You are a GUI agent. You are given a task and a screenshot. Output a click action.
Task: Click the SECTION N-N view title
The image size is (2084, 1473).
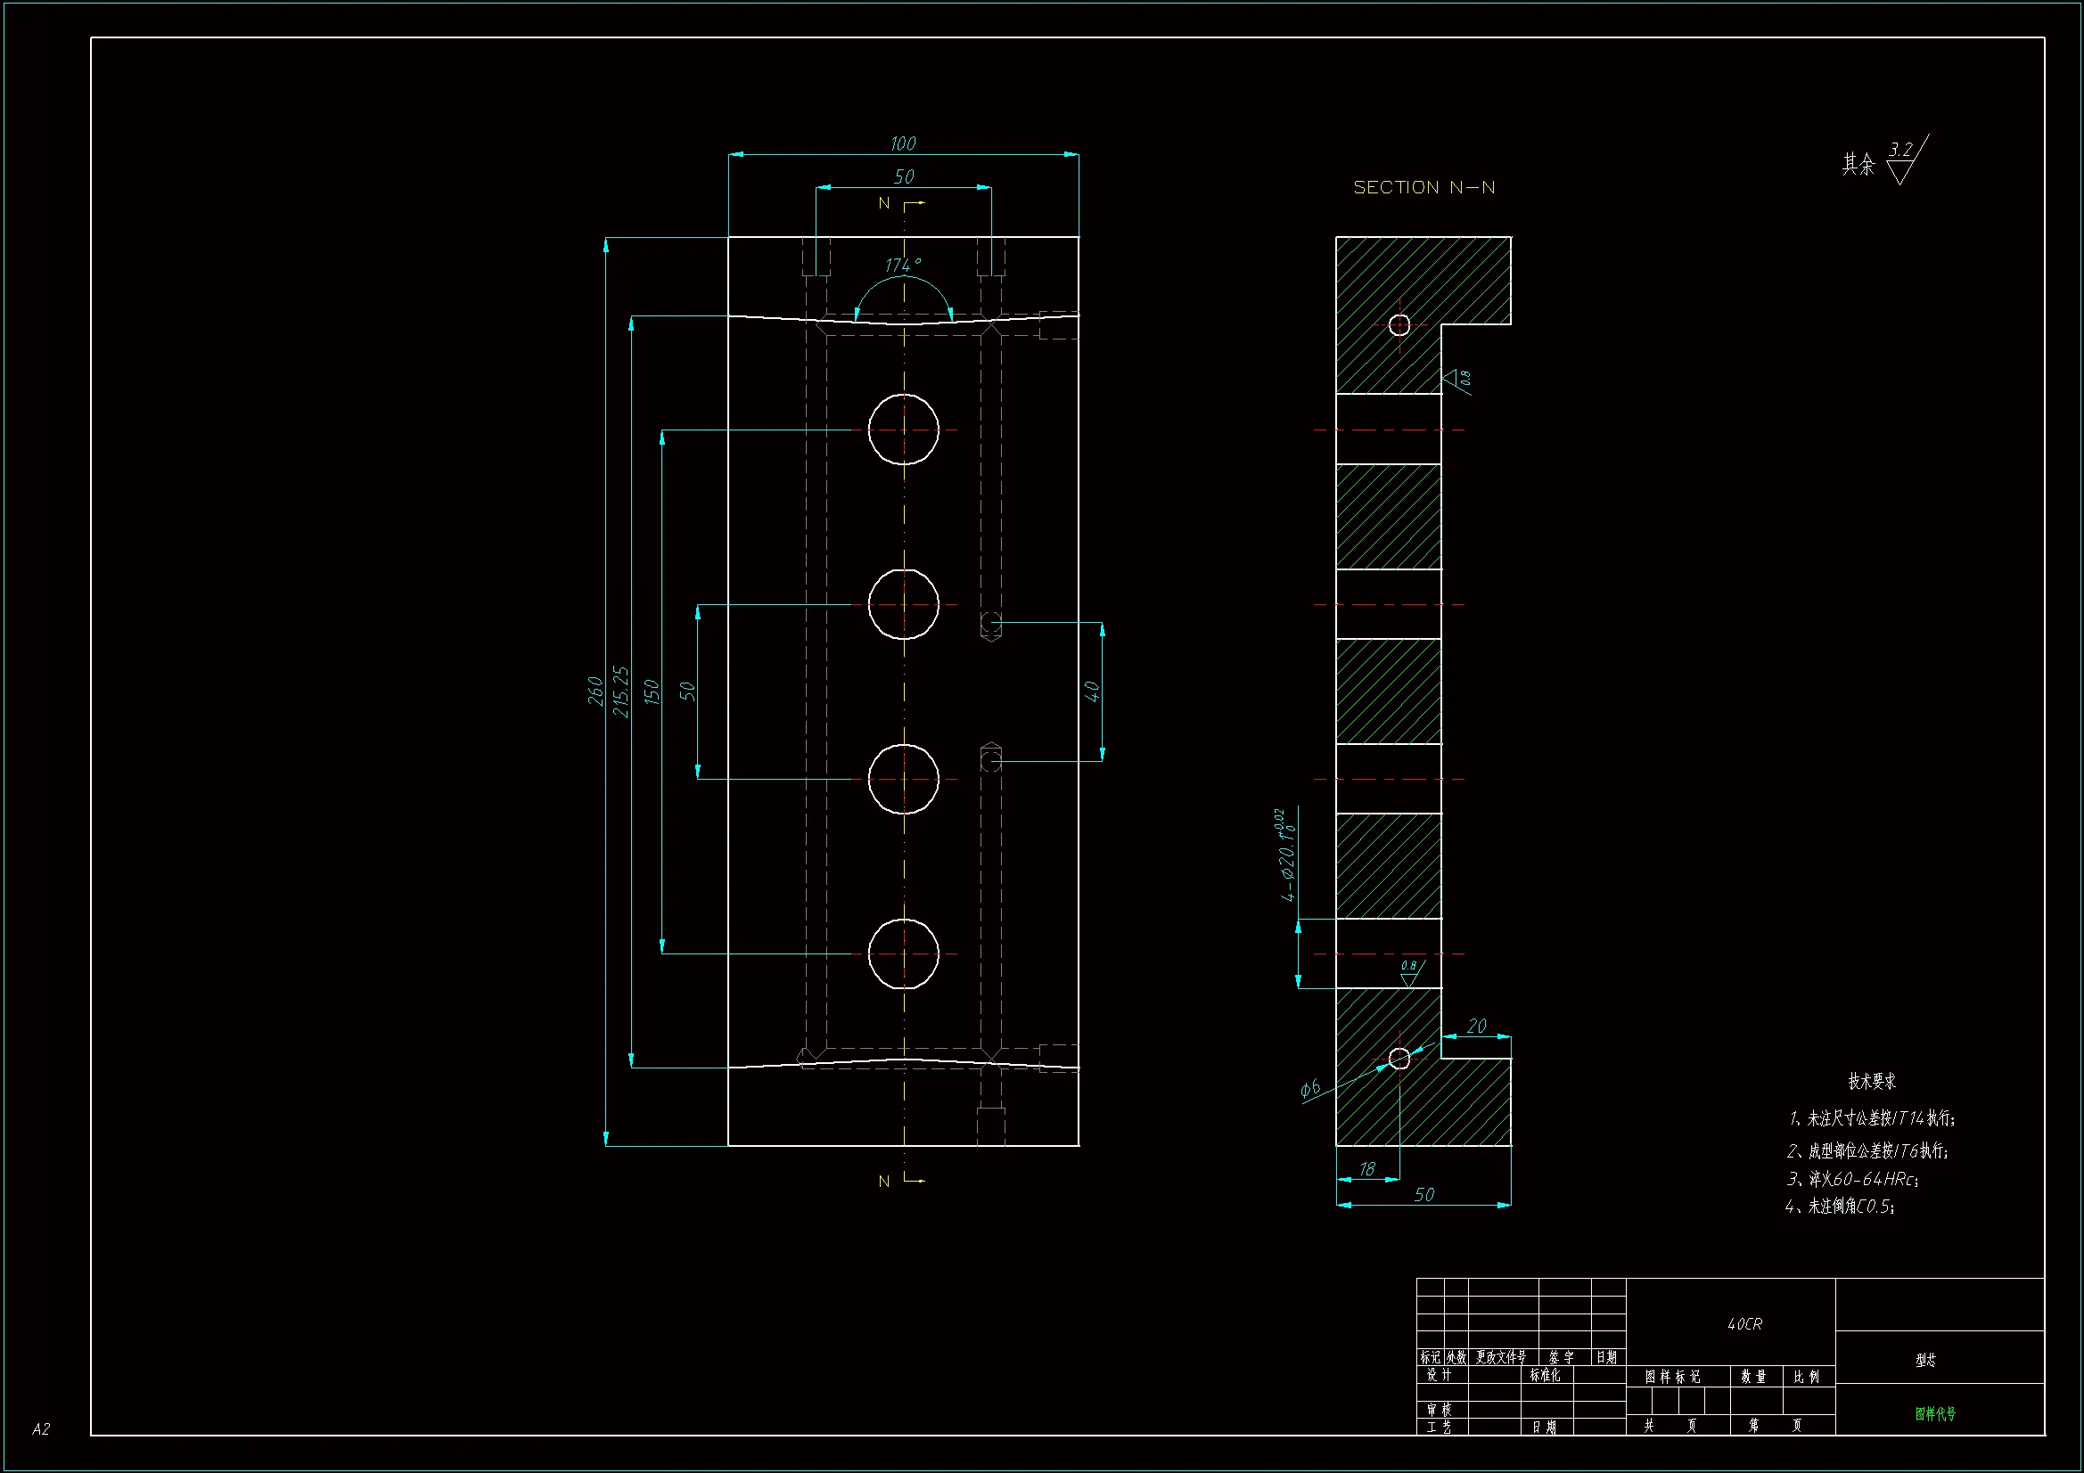point(1424,187)
